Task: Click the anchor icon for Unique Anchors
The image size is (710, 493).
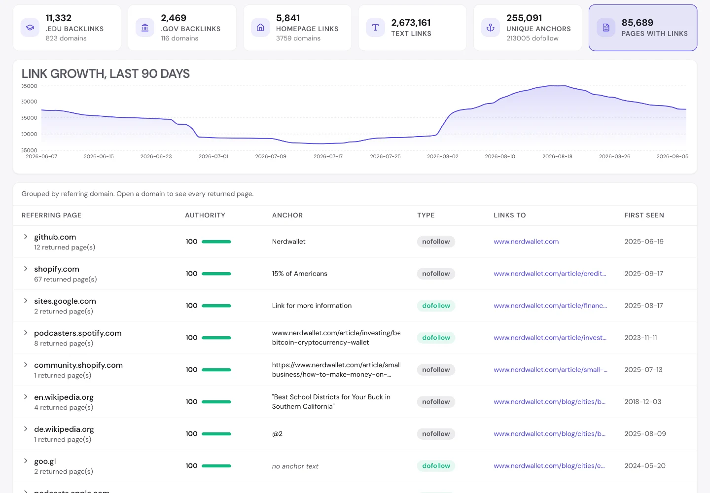Action: [x=491, y=28]
